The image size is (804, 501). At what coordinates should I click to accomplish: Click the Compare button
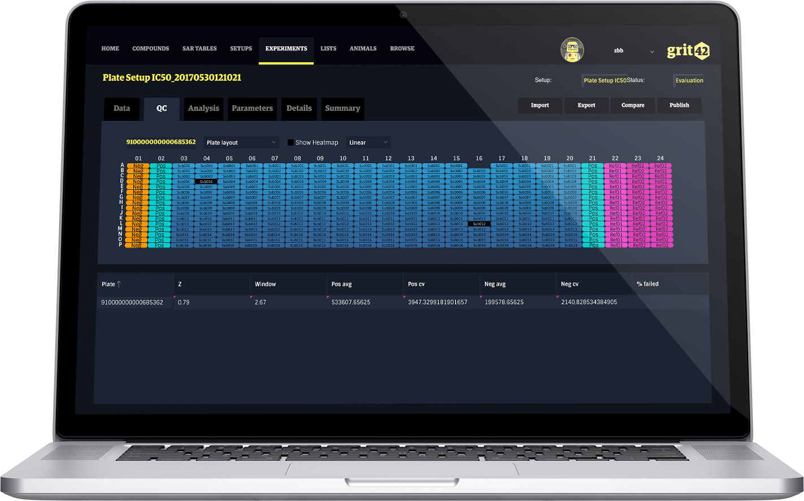tap(632, 106)
